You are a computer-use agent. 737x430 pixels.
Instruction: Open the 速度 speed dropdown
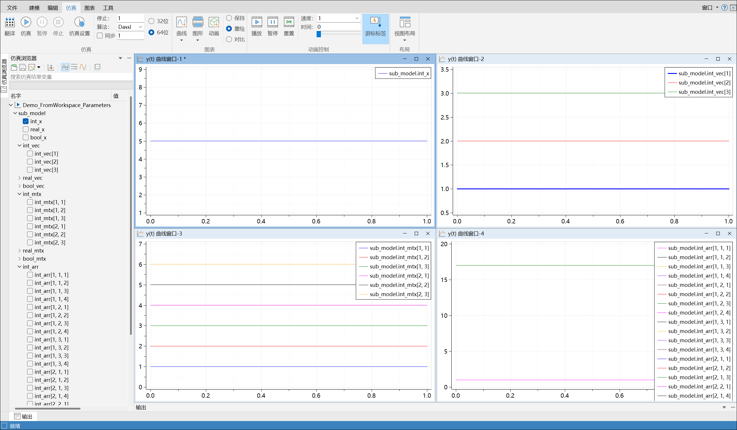coord(339,18)
